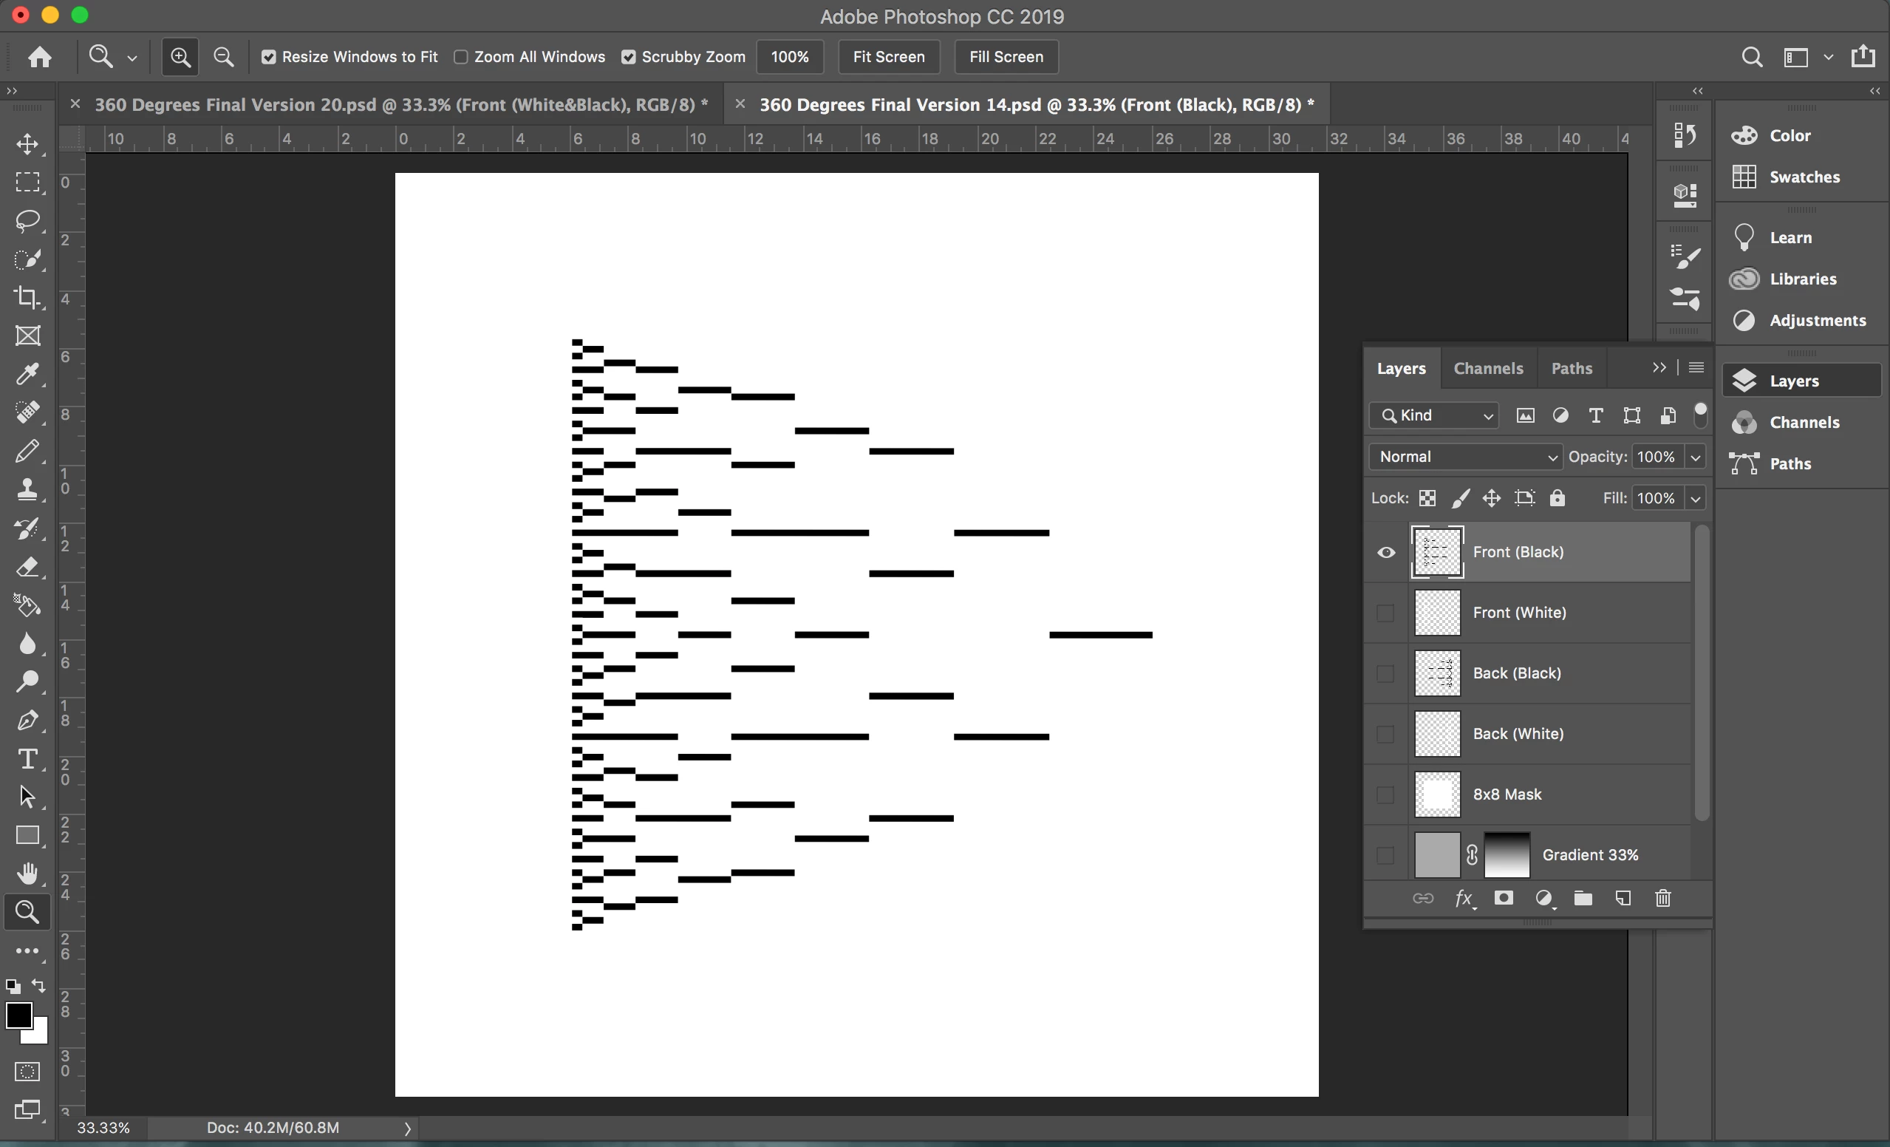Viewport: 1890px width, 1147px height.
Task: Click the black foreground color swatch
Action: 18,1015
